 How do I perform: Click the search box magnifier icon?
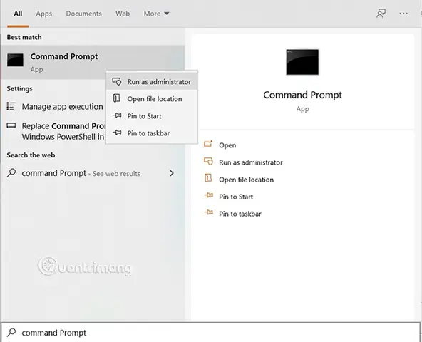(x=11, y=332)
